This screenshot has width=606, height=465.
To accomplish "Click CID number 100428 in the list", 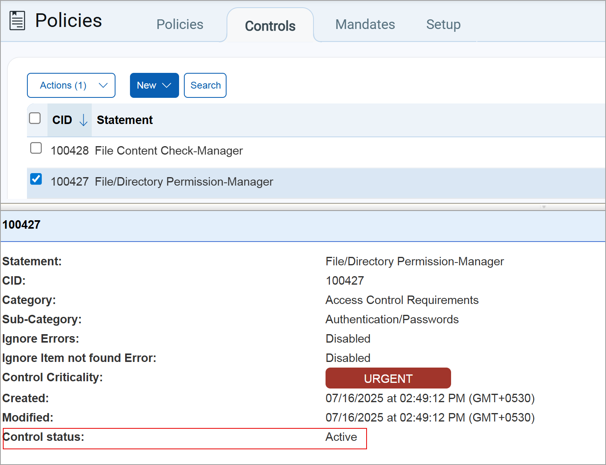I will click(x=70, y=151).
